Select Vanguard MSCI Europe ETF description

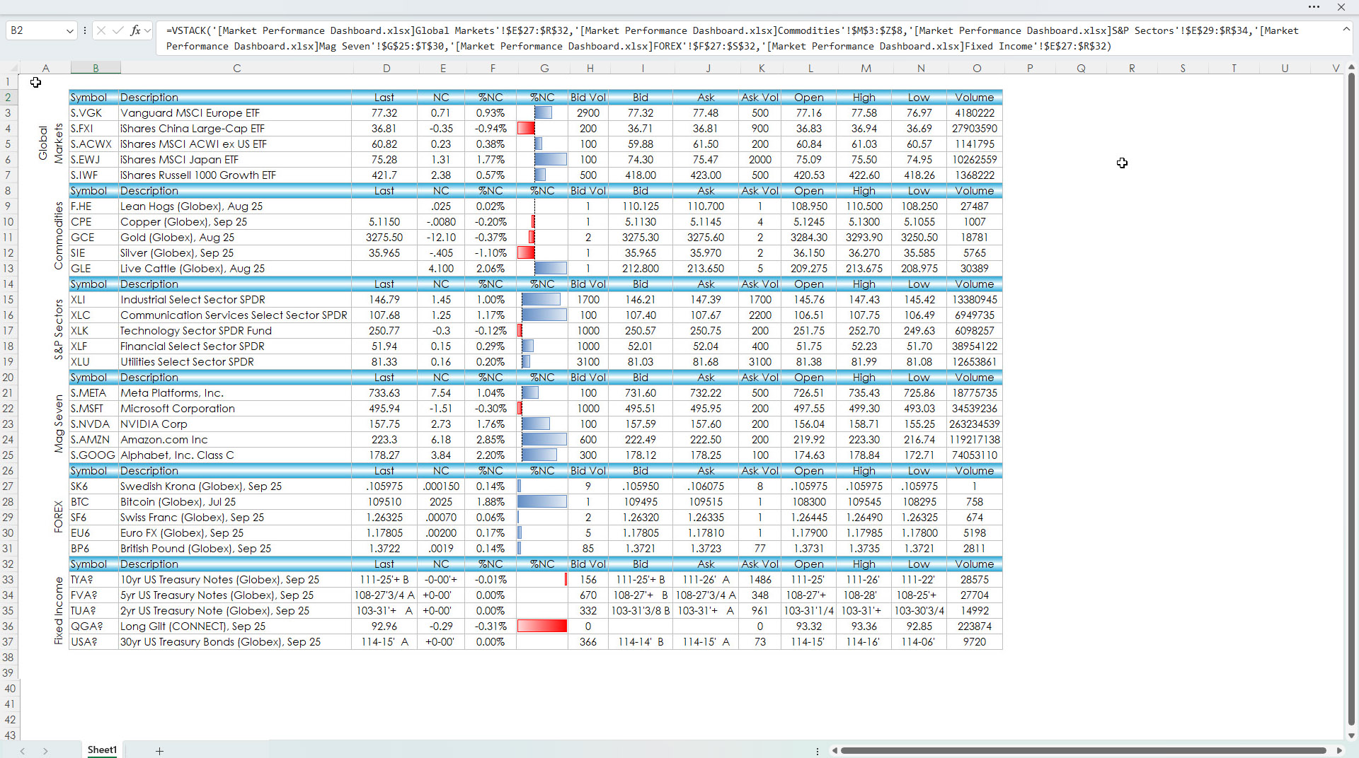(235, 113)
